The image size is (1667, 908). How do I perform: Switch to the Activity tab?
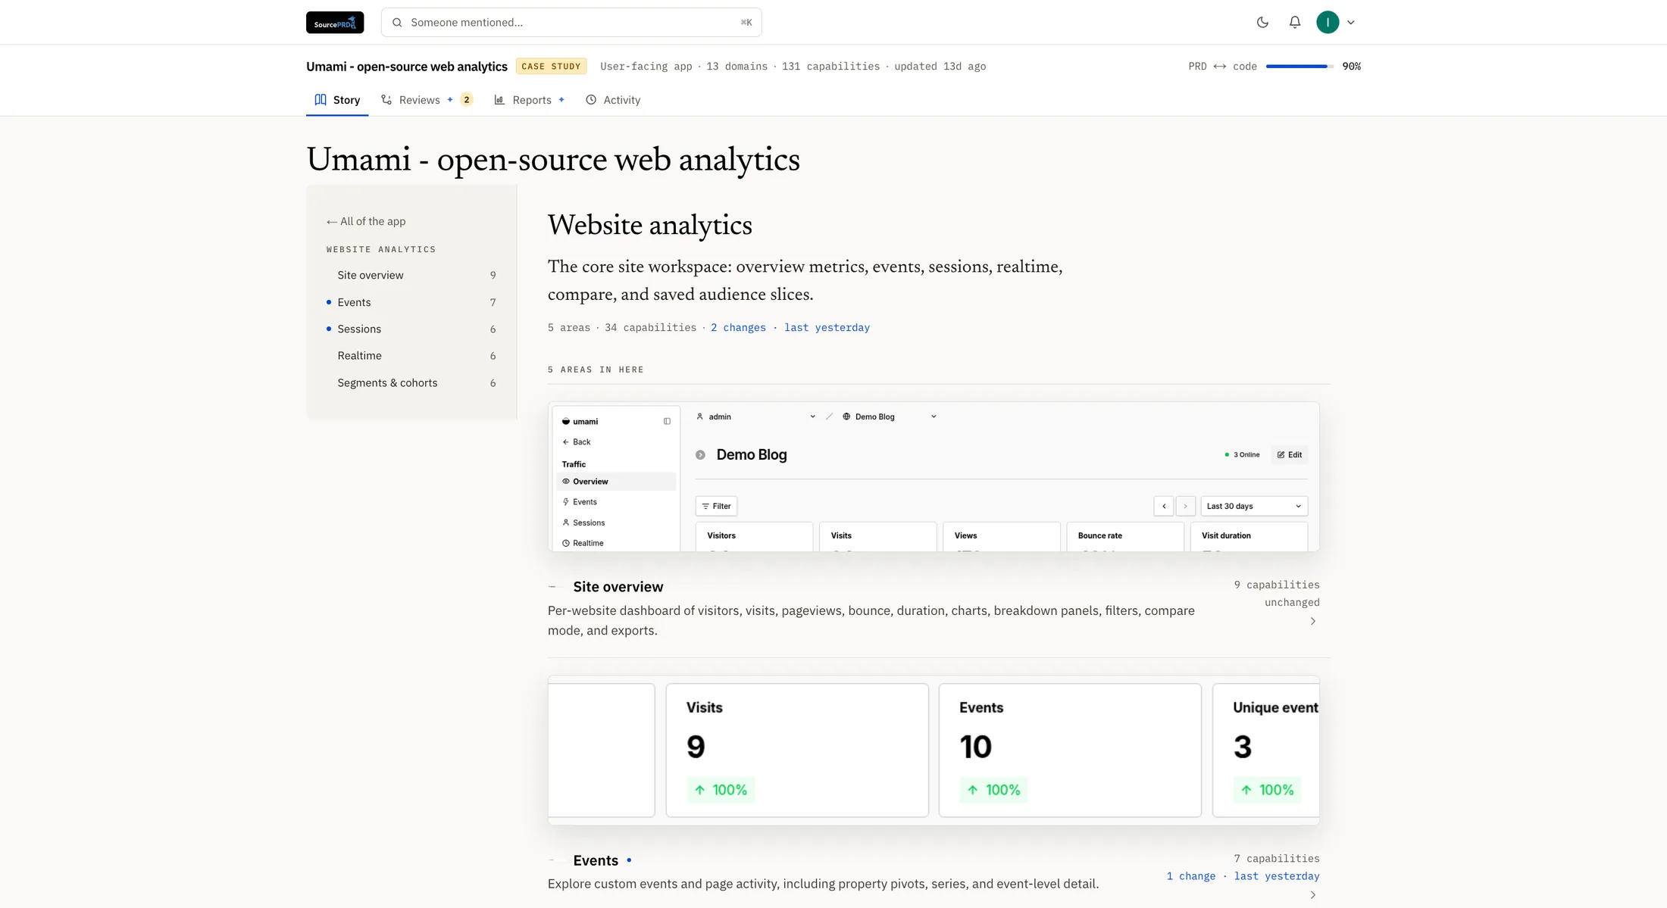[613, 100]
